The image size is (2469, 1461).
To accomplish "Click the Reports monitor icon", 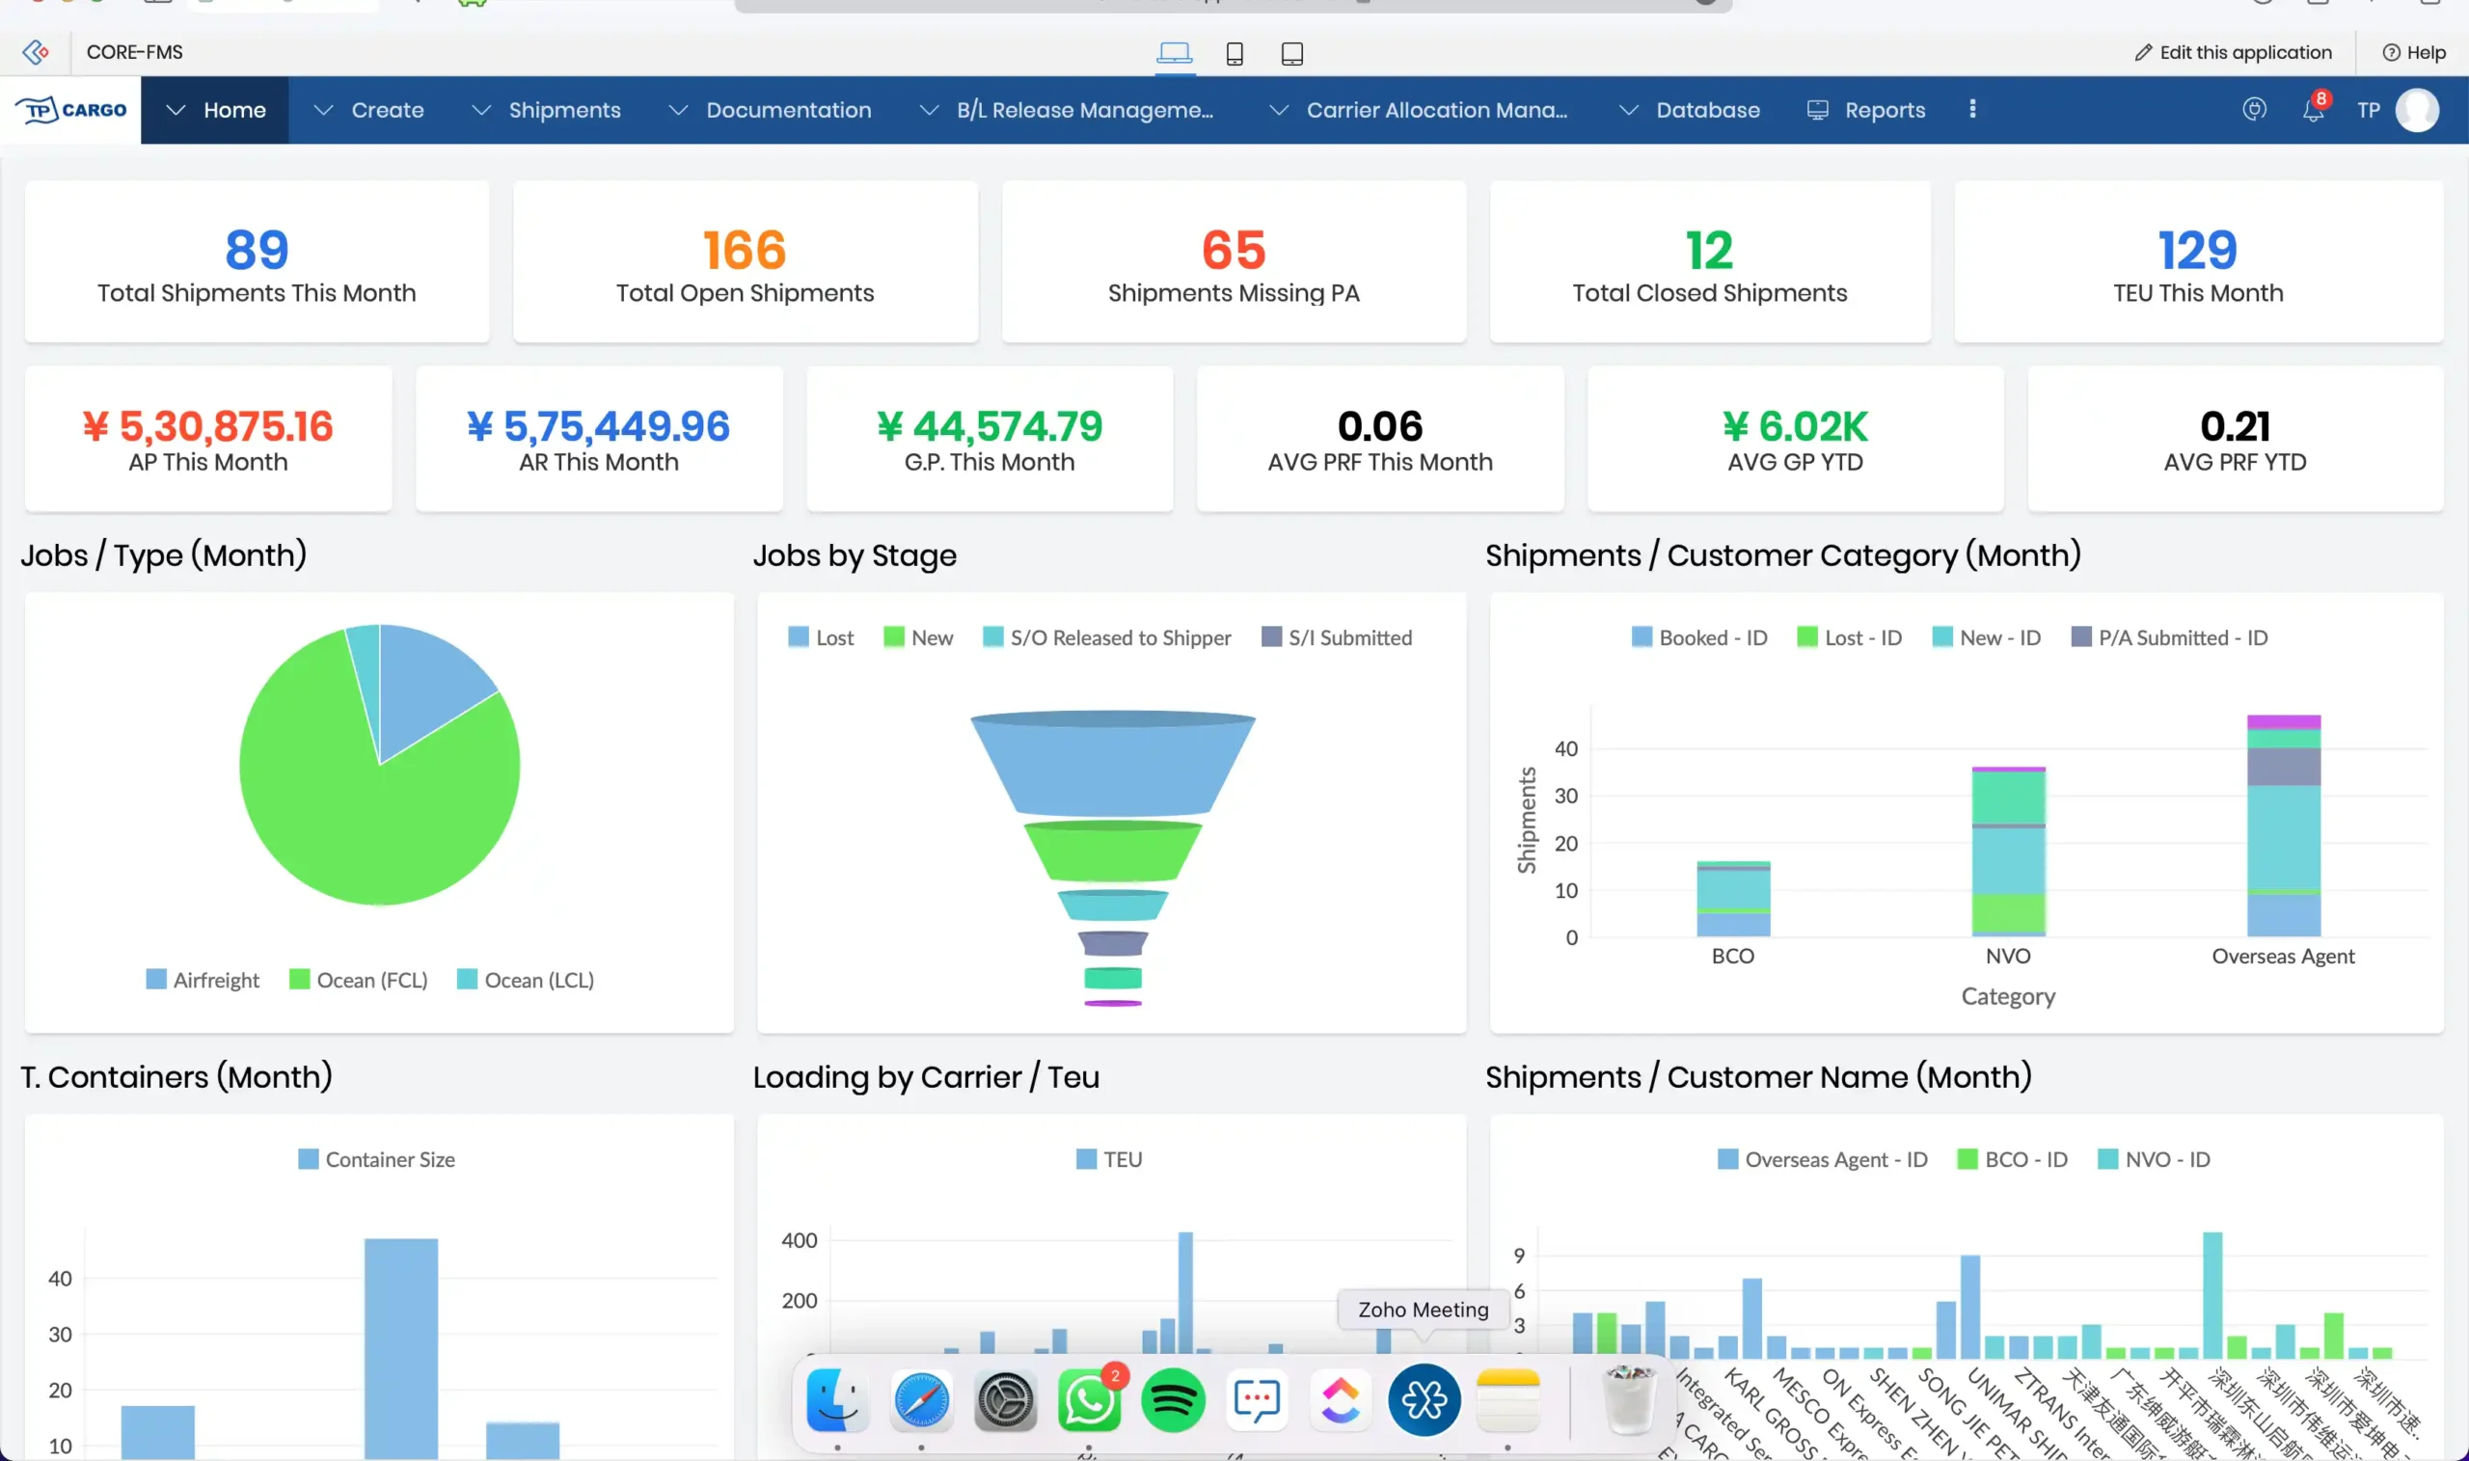I will (1817, 110).
